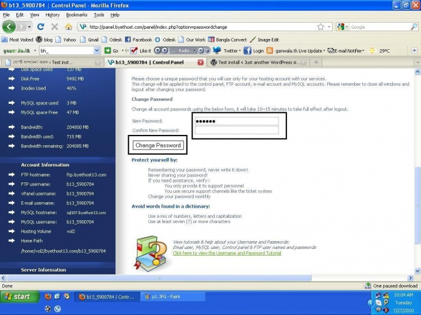The image size is (421, 315).
Task: Select the ftp.byethost13.com hostname text
Action: (87, 175)
